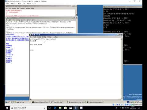147x110 pixels.
Task: Open the Notepad ヘルプ menu
Action: pos(55,37)
